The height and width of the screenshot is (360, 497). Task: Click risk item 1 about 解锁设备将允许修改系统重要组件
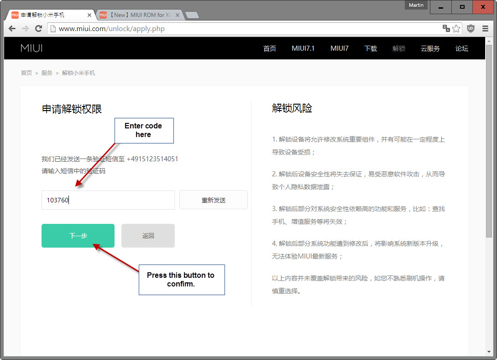point(358,146)
